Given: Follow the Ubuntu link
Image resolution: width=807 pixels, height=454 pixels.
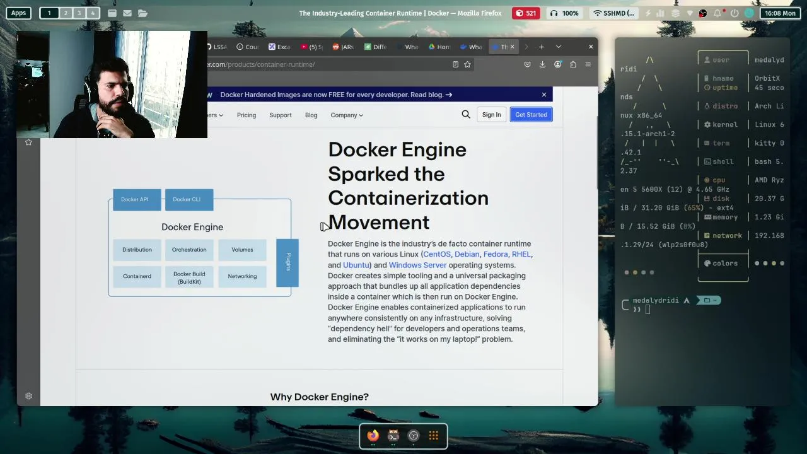Looking at the screenshot, I should 356,265.
